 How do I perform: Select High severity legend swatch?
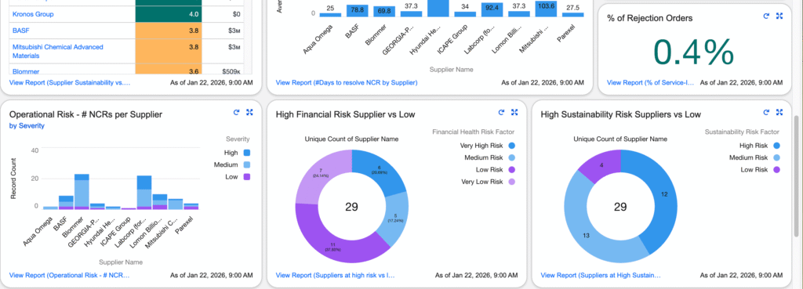pos(247,153)
